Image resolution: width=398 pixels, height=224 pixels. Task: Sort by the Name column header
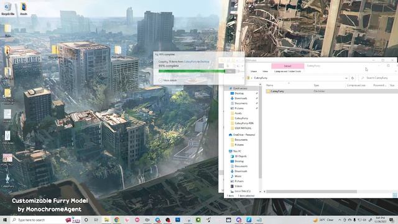(269, 86)
